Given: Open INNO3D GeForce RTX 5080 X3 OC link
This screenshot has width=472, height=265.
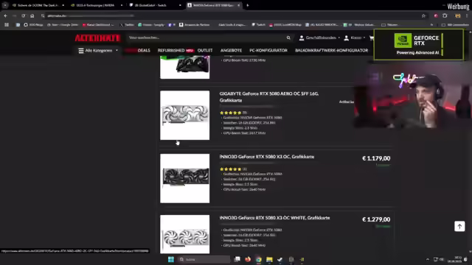Looking at the screenshot, I should 267,157.
